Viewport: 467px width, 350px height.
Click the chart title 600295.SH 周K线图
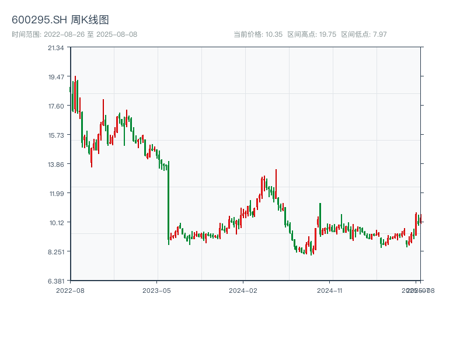pos(60,20)
